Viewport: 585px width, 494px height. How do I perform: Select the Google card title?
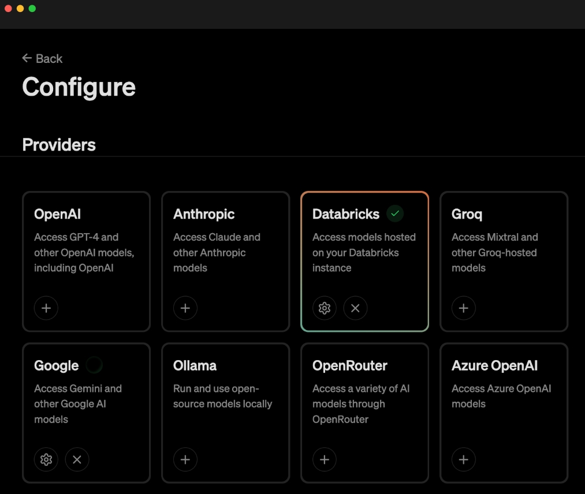(x=57, y=366)
